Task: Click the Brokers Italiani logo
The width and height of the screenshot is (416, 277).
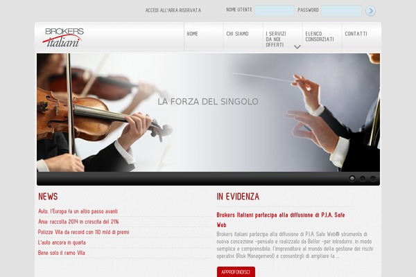Action: tap(63, 37)
